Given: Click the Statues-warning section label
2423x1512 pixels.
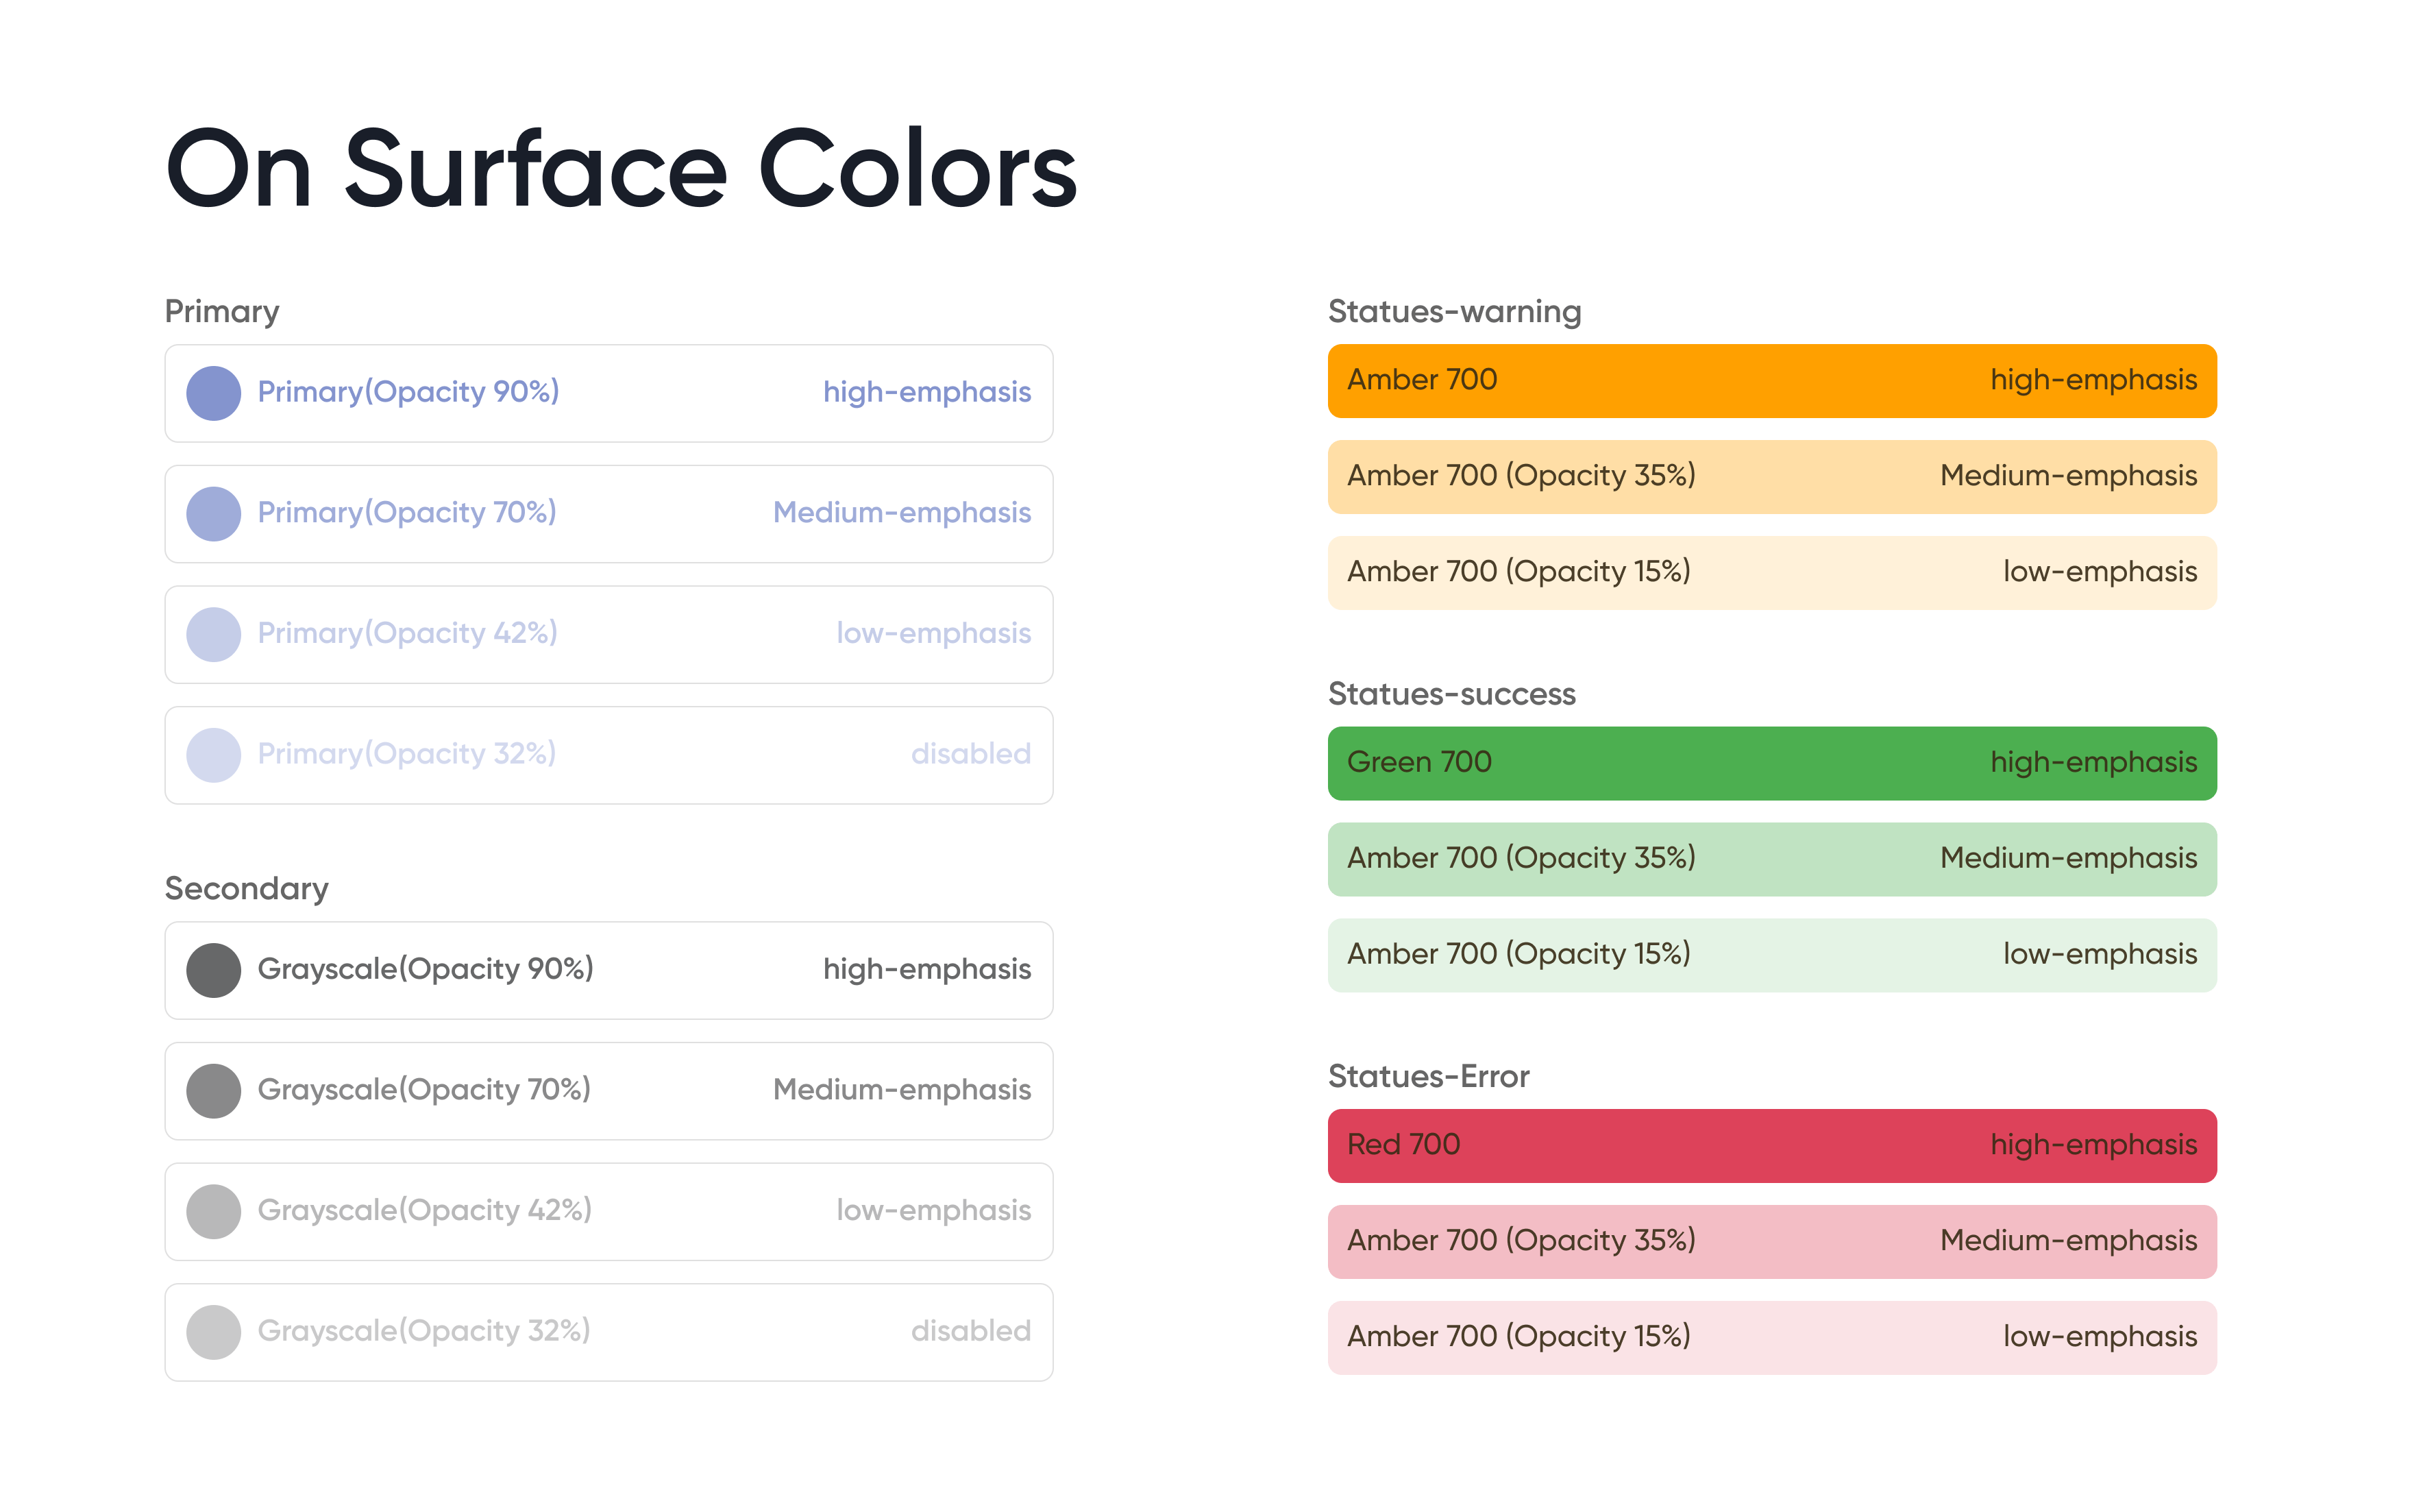Looking at the screenshot, I should 1453,312.
